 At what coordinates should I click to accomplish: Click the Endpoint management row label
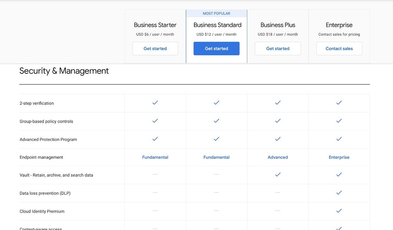[x=41, y=157]
